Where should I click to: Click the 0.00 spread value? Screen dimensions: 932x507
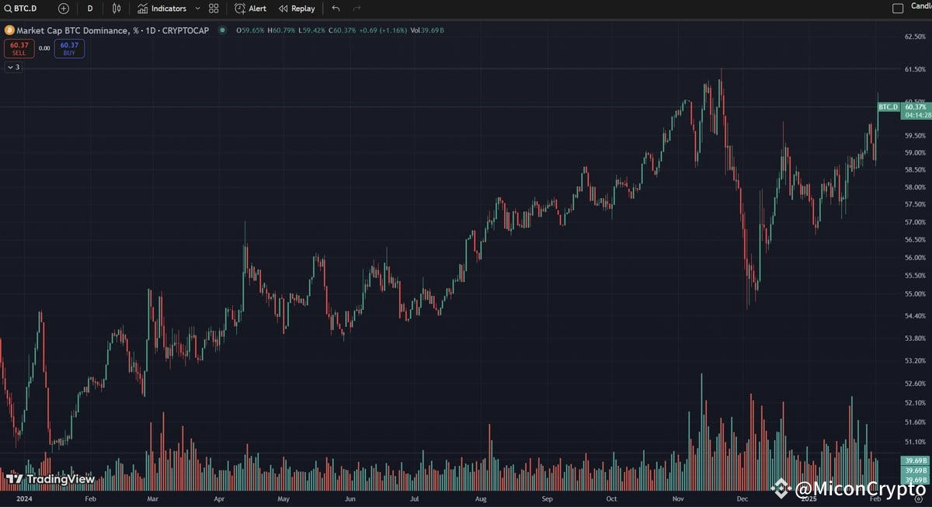click(44, 48)
